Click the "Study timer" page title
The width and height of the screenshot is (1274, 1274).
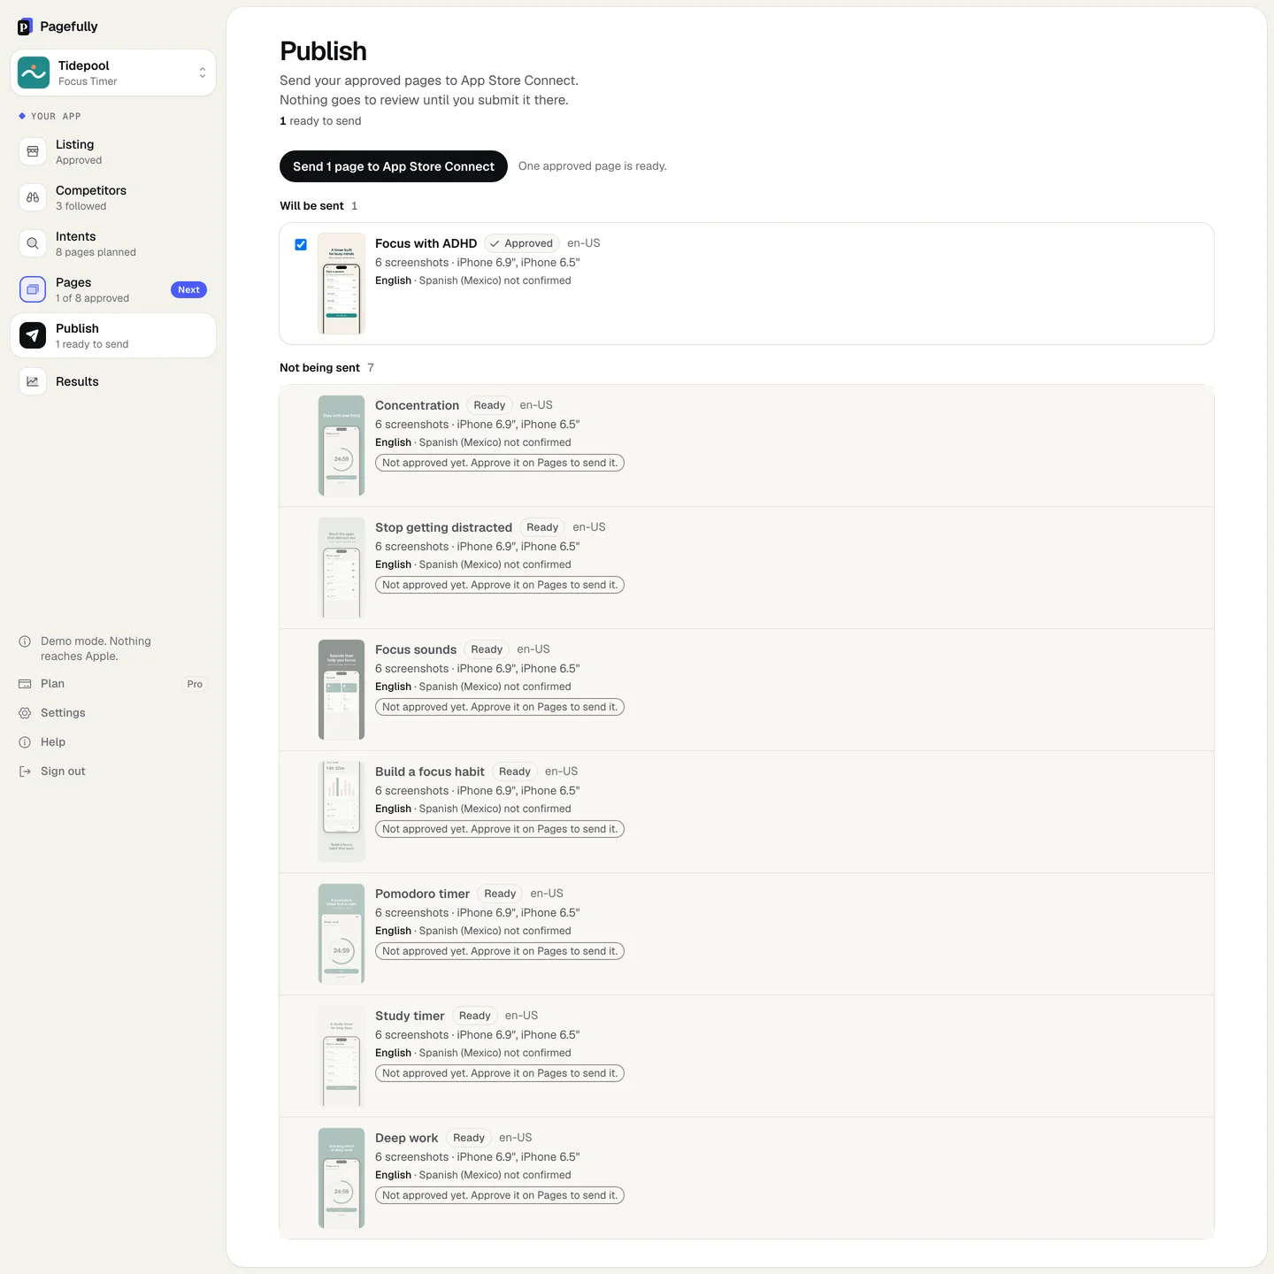pos(410,1016)
